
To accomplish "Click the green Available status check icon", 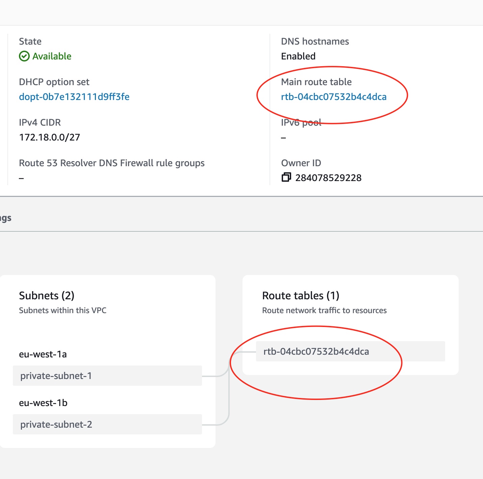I will (x=24, y=56).
